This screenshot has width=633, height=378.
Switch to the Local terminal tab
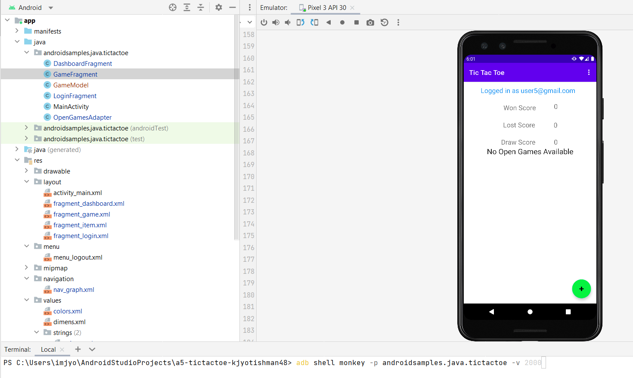(x=48, y=350)
